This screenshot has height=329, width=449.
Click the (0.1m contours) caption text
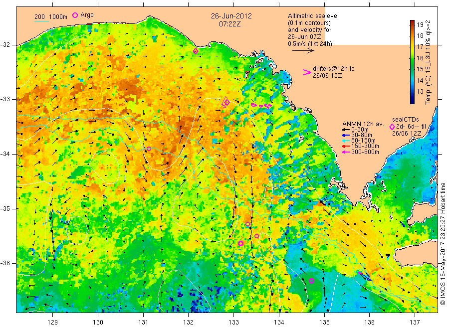coord(309,23)
